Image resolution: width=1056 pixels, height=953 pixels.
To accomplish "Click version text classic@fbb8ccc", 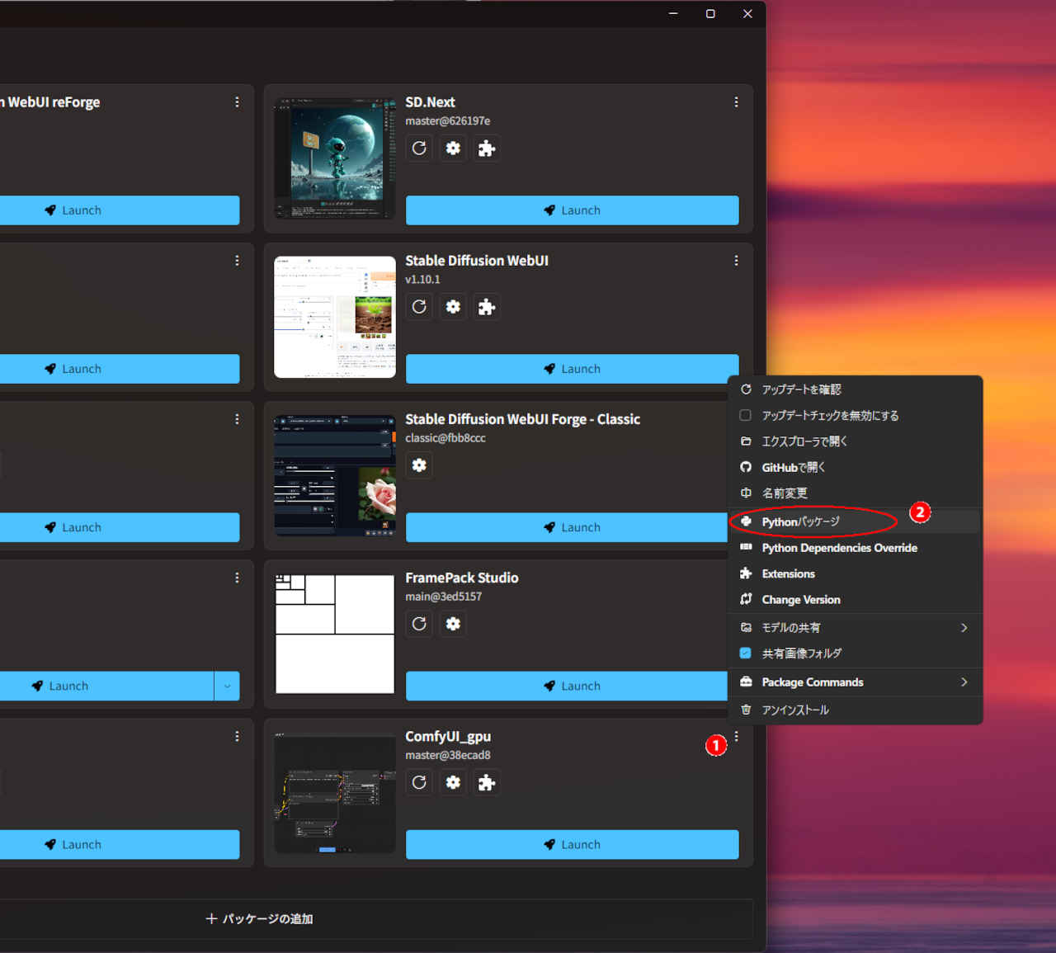I will pyautogui.click(x=445, y=438).
